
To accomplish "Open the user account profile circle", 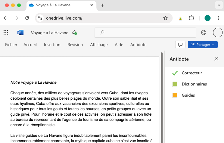I will click(217, 33).
